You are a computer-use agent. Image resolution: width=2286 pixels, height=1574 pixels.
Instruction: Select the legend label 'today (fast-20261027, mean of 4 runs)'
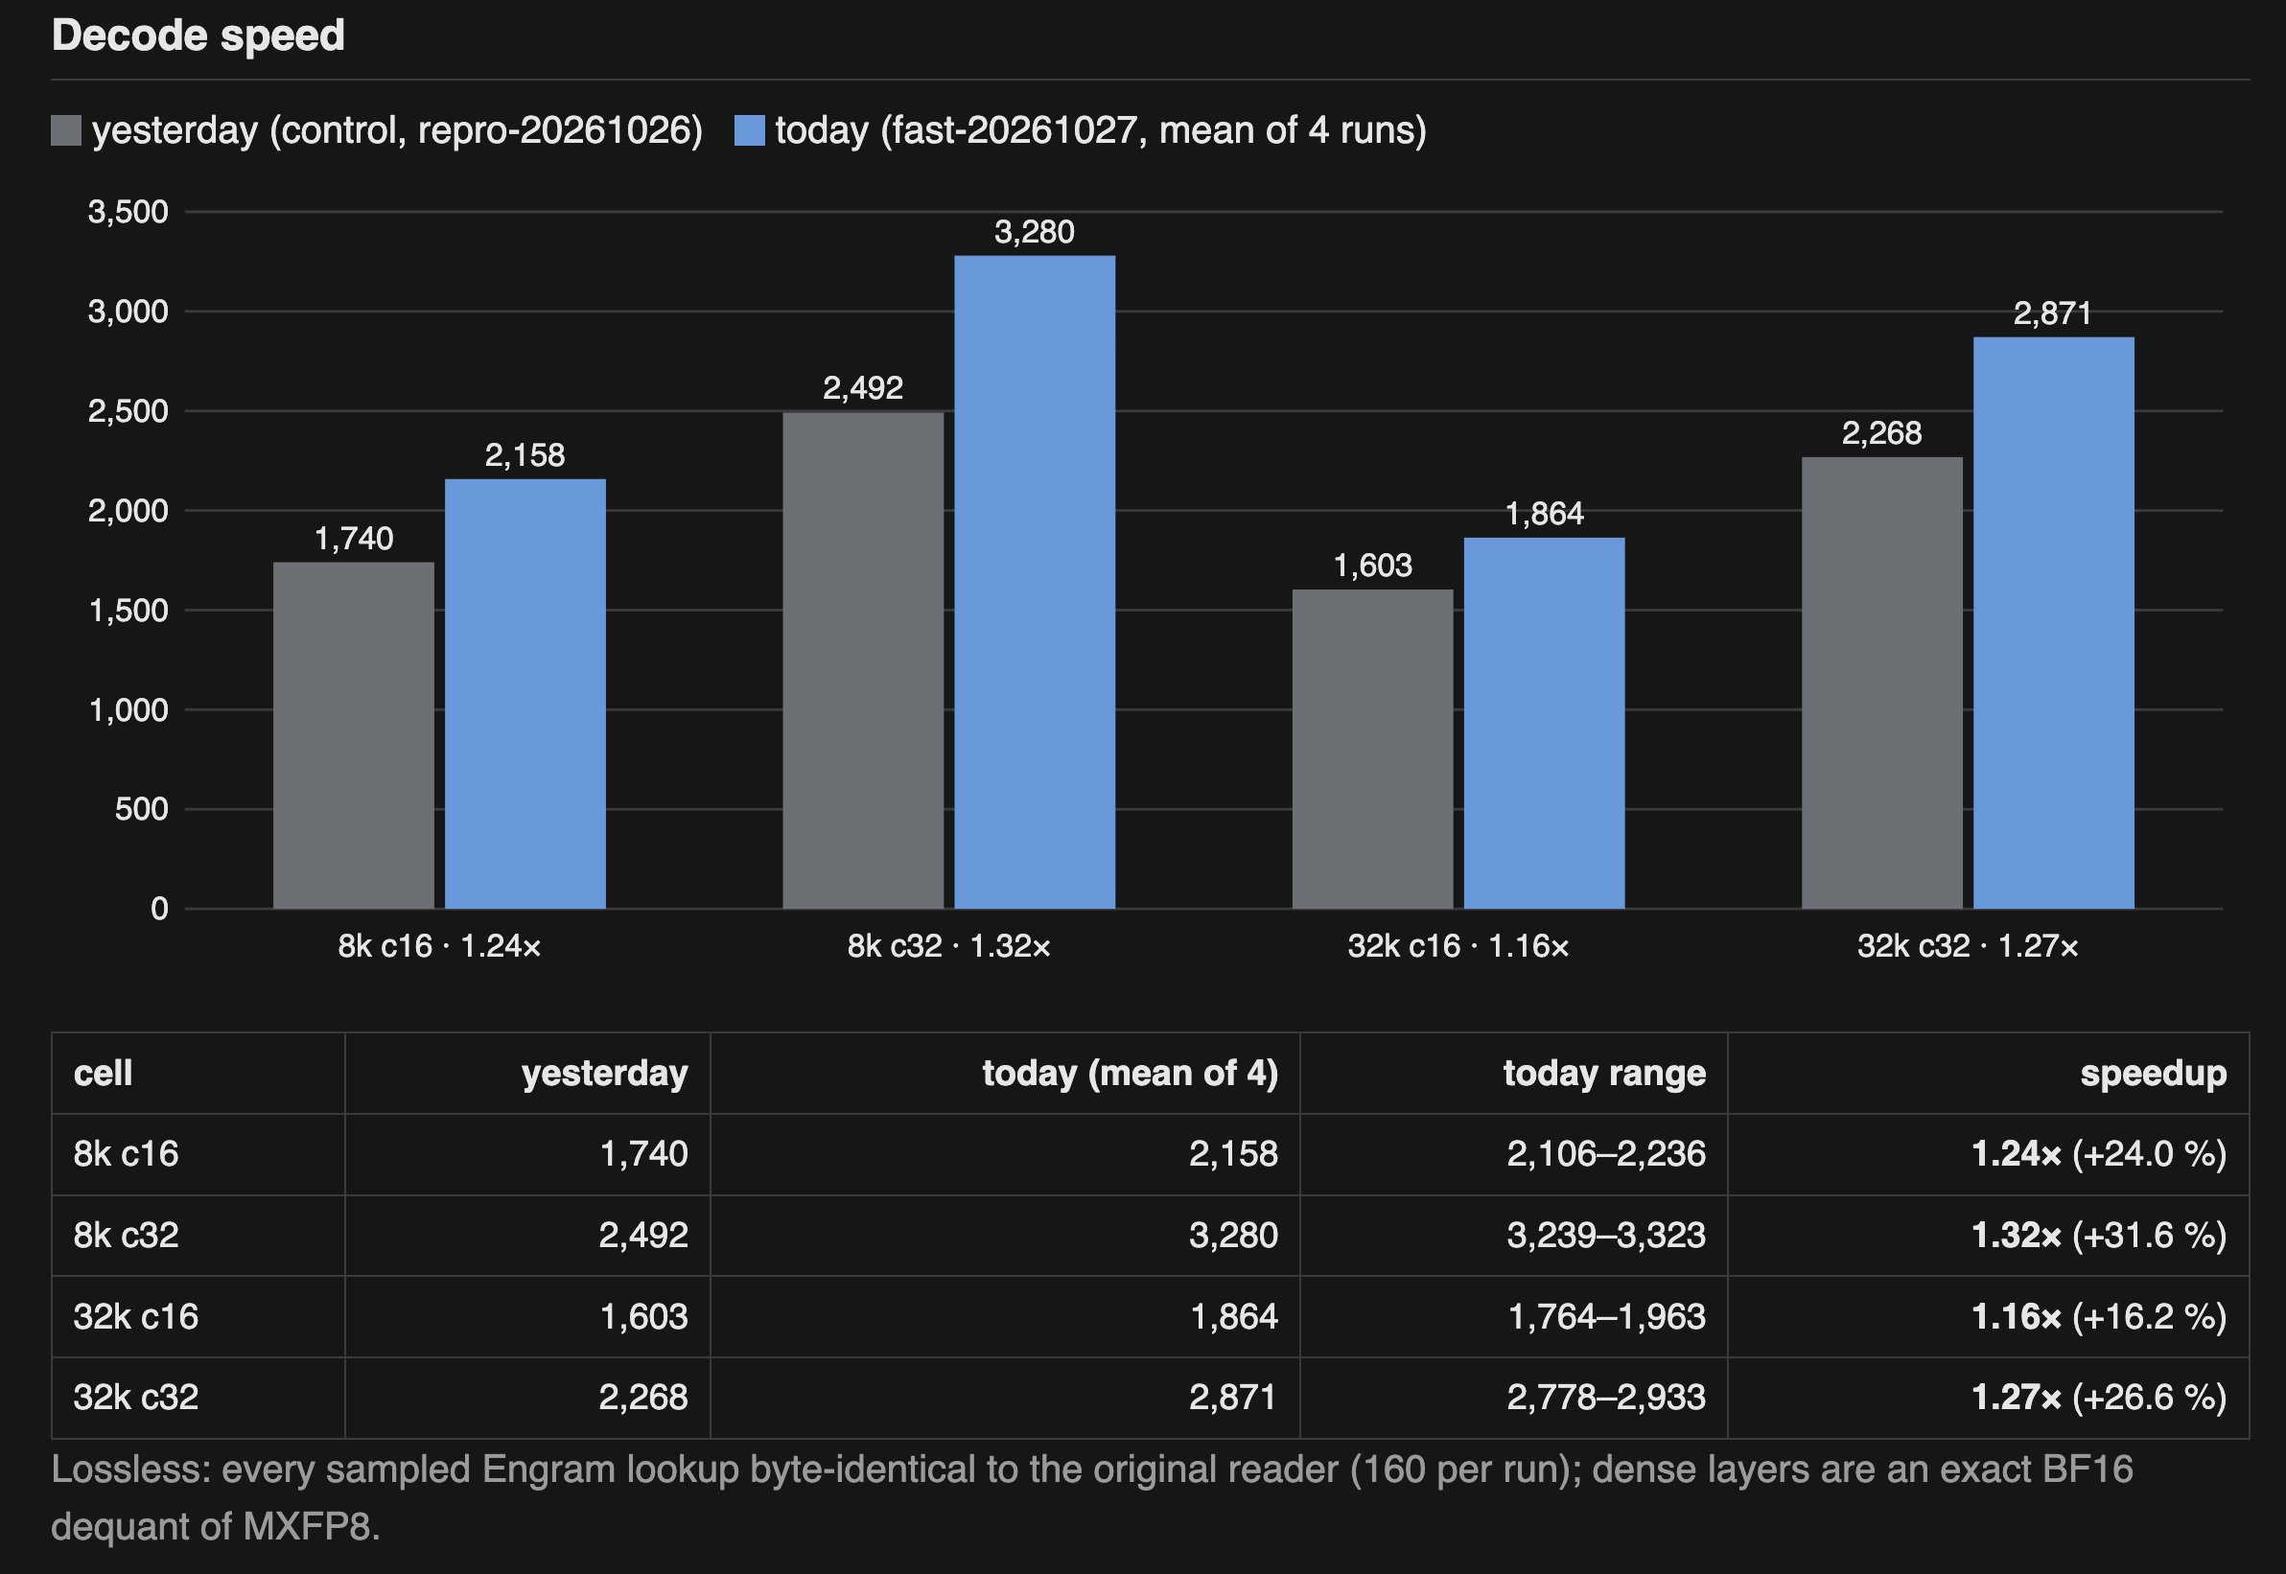(x=1101, y=130)
